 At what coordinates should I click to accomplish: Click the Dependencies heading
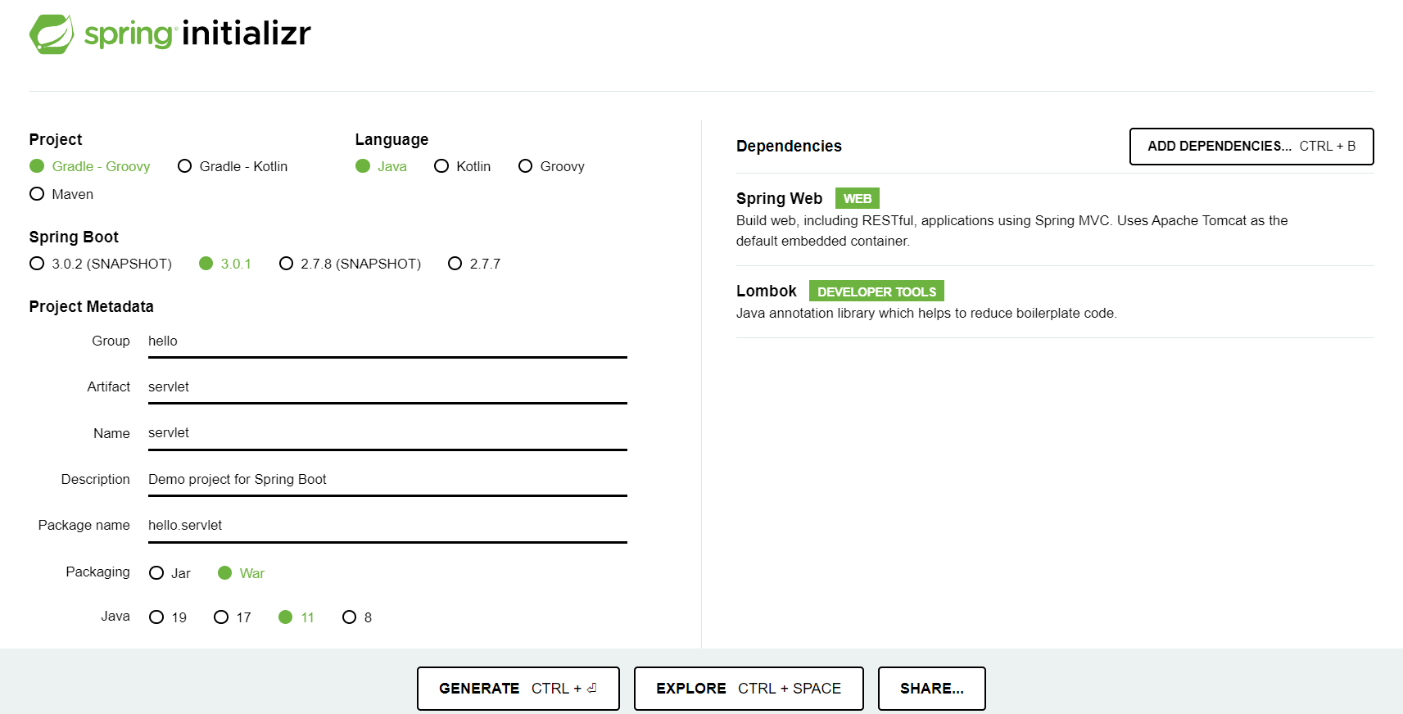(x=789, y=146)
